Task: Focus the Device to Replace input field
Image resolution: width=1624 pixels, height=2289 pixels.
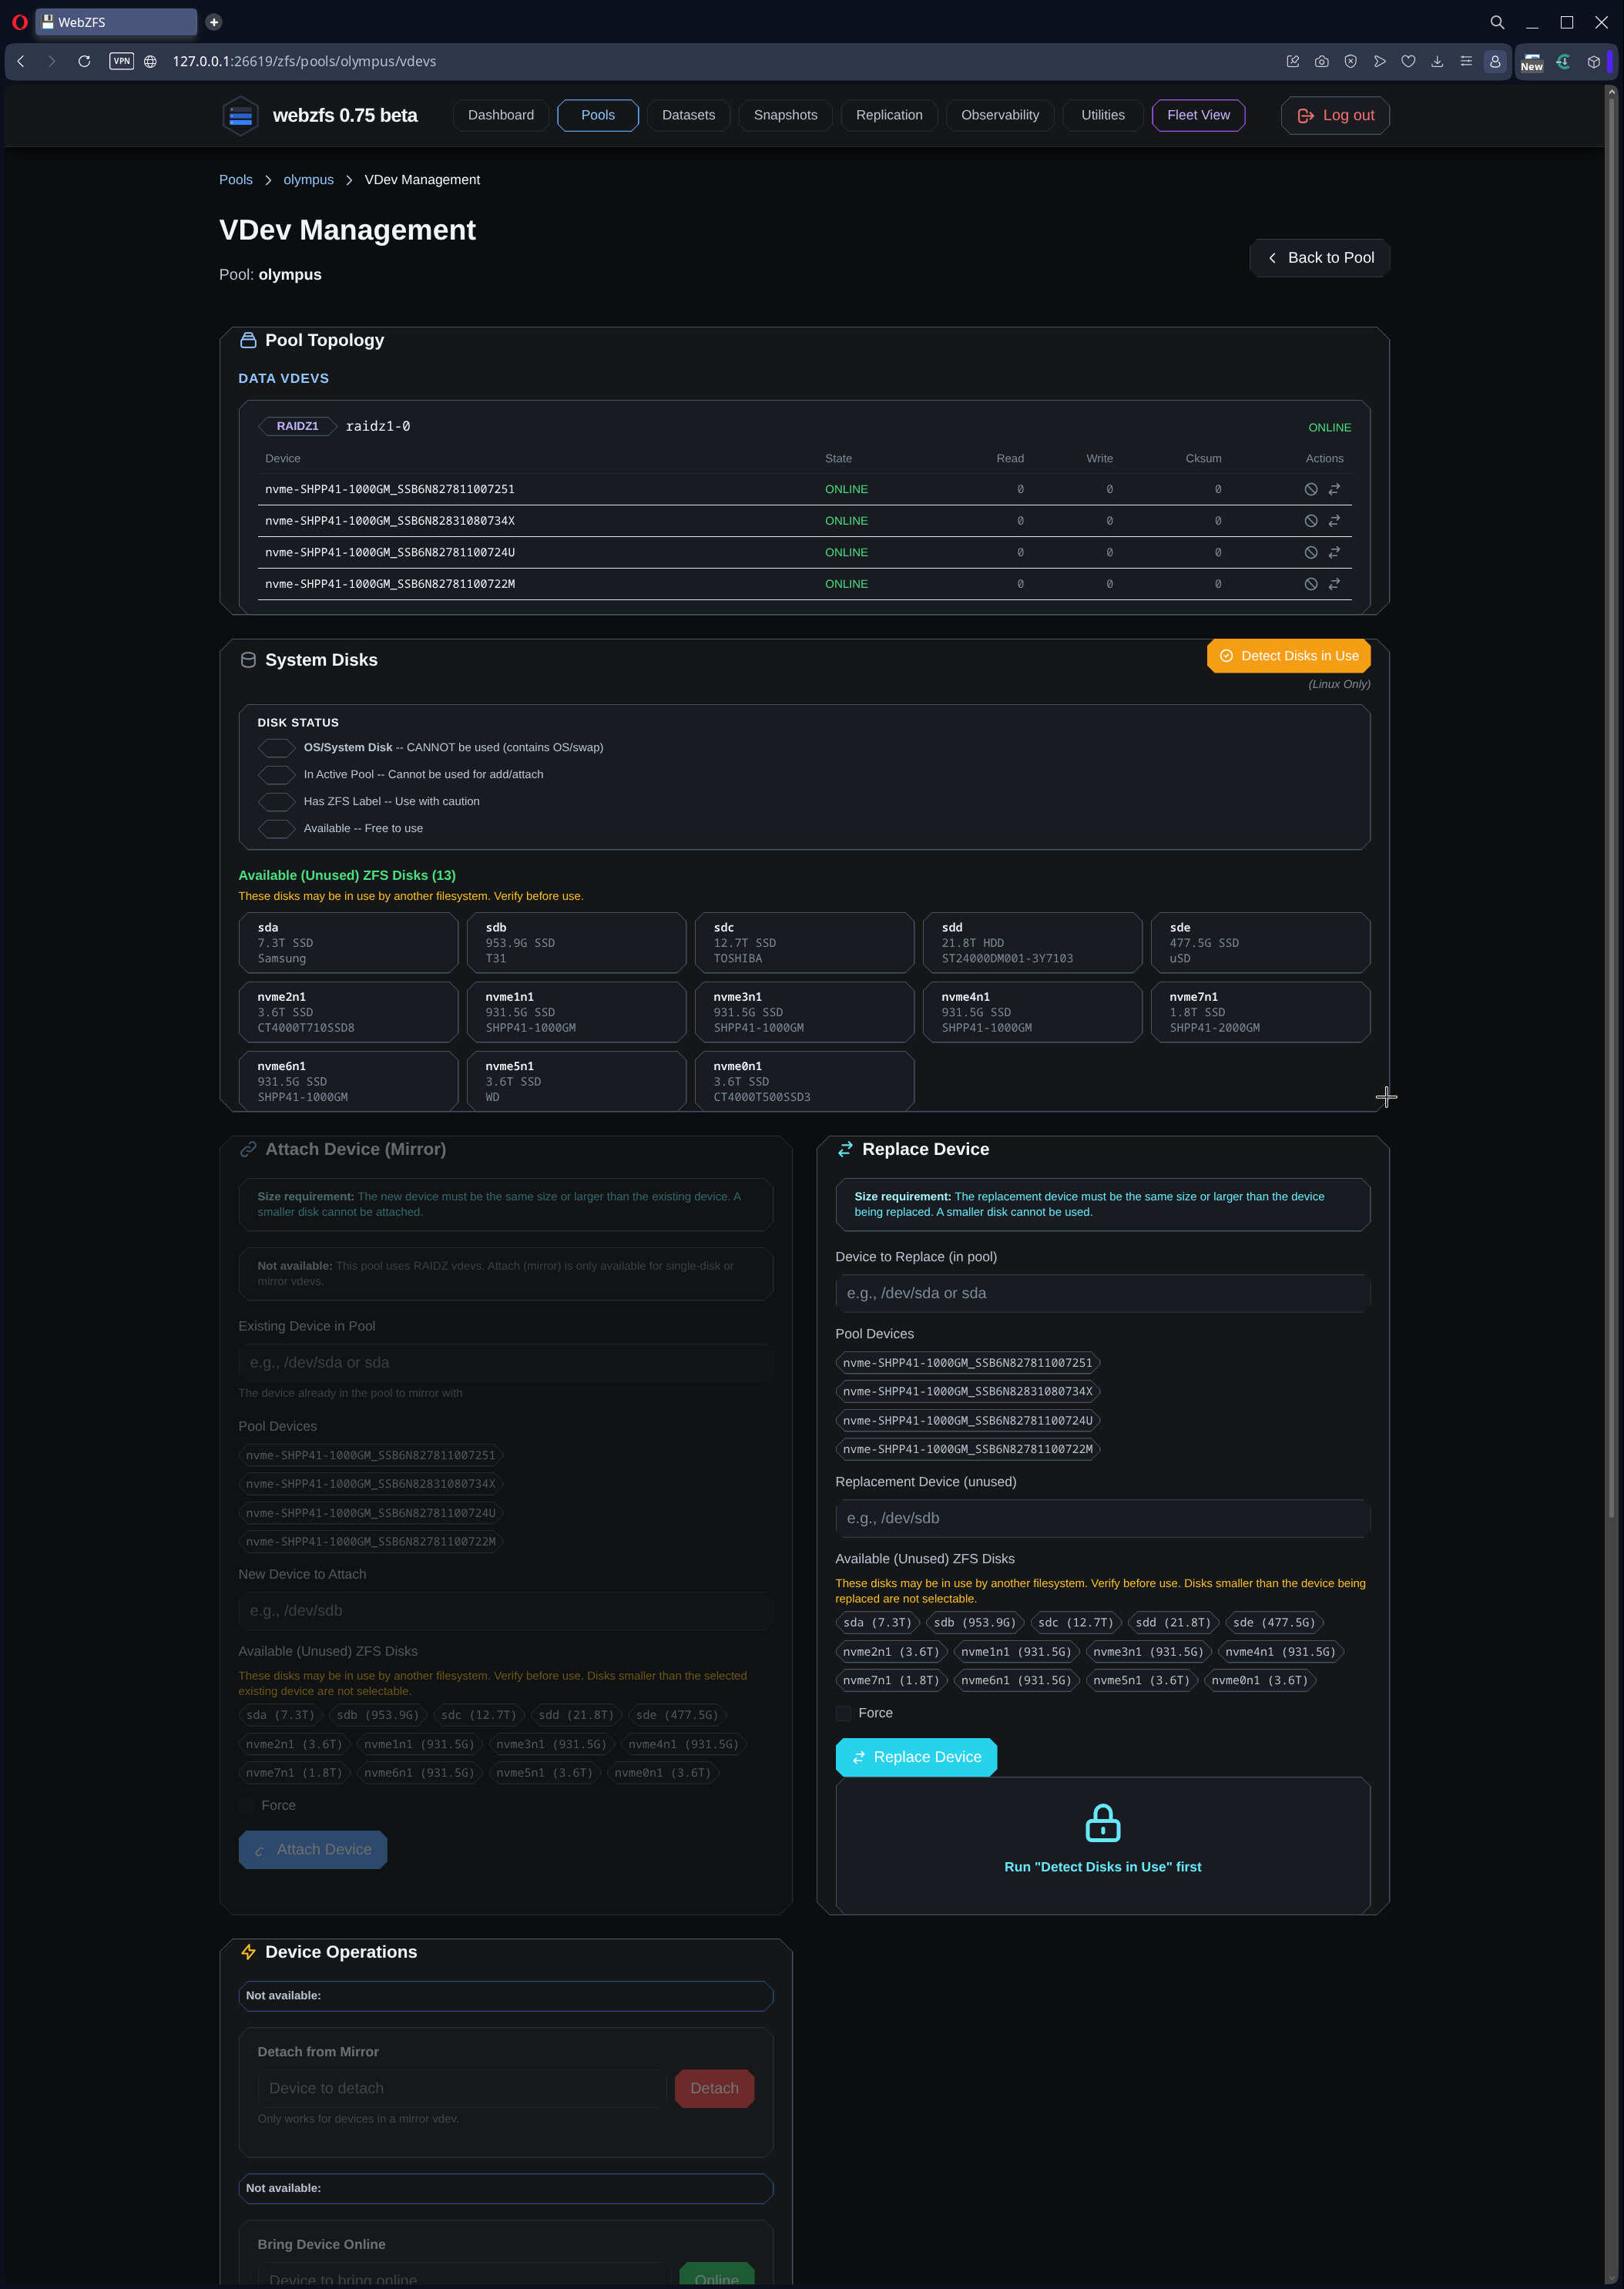Action: click(1102, 1293)
